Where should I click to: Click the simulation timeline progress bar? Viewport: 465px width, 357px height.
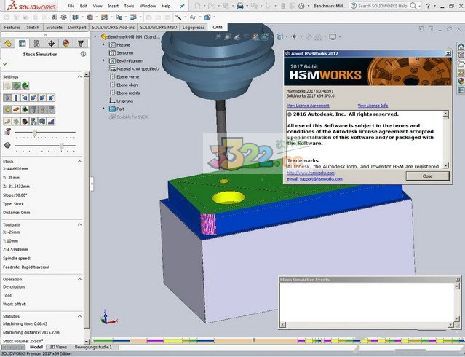(278, 340)
